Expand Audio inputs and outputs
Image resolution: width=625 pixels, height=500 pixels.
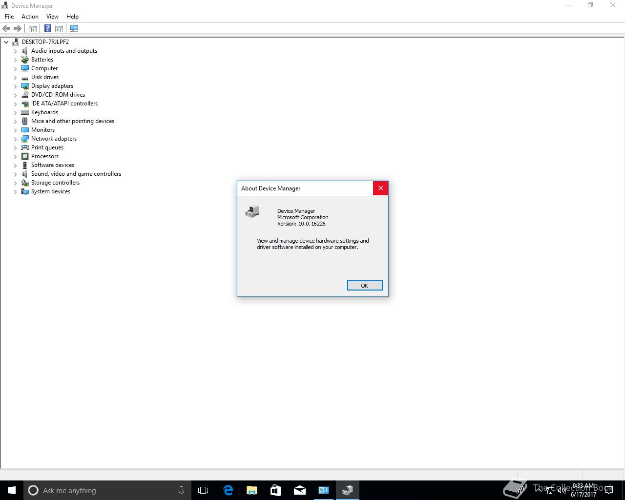point(15,51)
